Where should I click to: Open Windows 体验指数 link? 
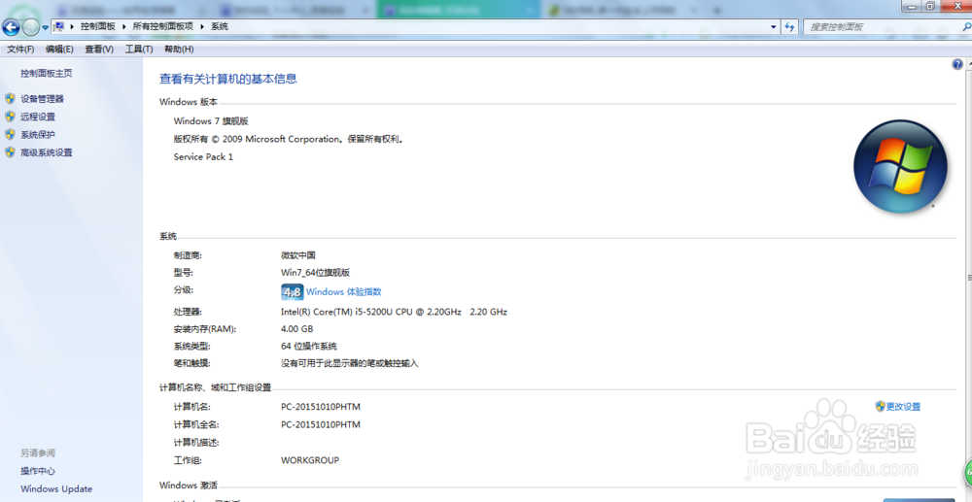pos(343,291)
